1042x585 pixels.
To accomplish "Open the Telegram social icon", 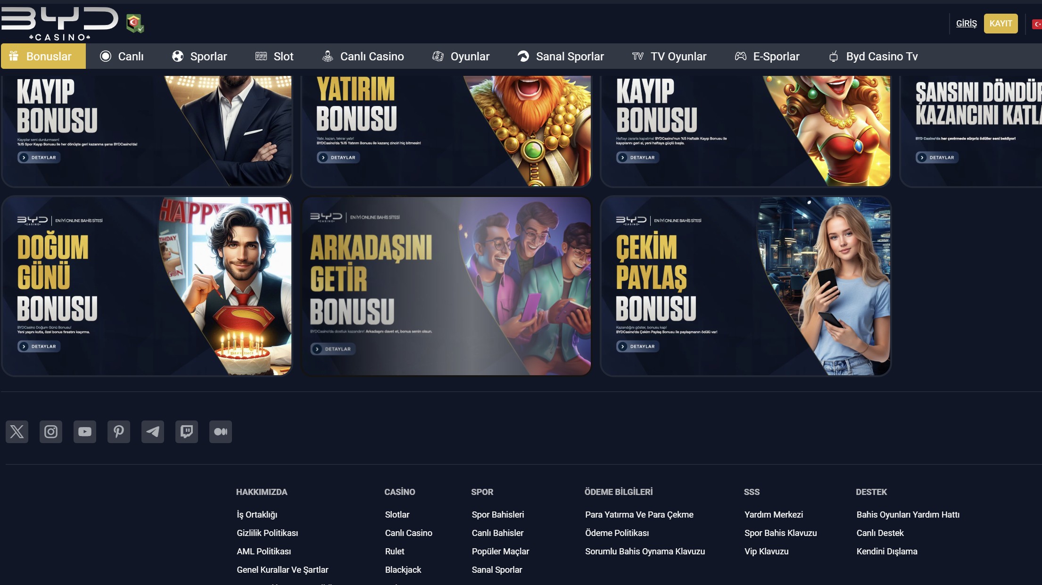I will [153, 431].
